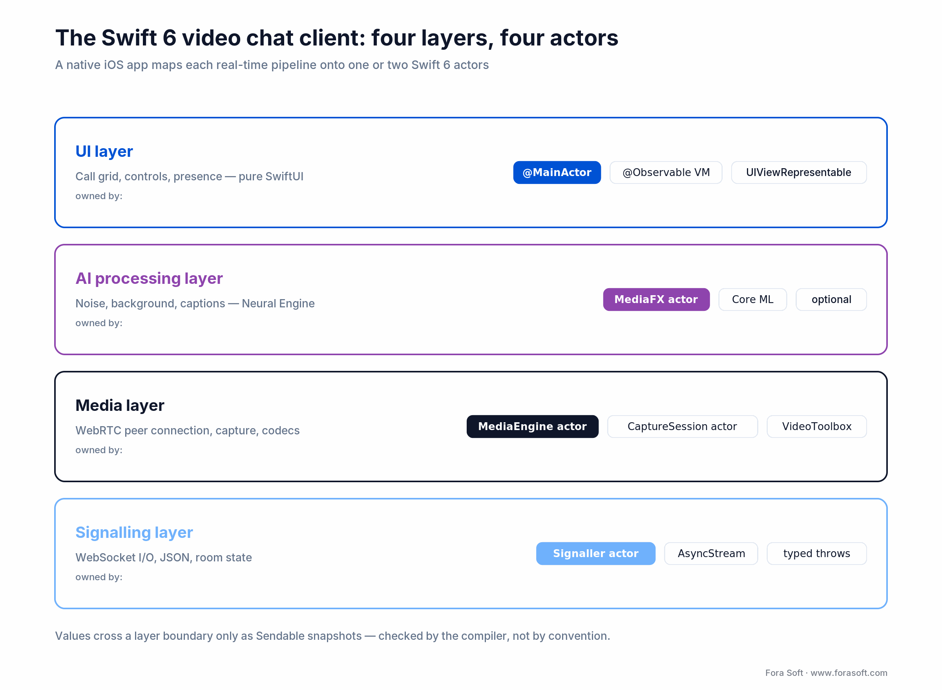Image resolution: width=942 pixels, height=690 pixels.
Task: Click the Fora Soft www.forasoft.com credit
Action: (x=826, y=673)
